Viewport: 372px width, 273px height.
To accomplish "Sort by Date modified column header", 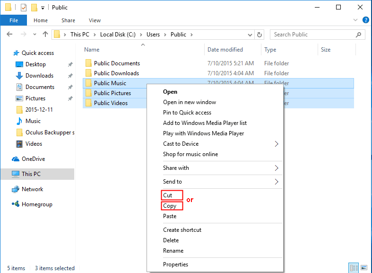I will click(x=225, y=50).
